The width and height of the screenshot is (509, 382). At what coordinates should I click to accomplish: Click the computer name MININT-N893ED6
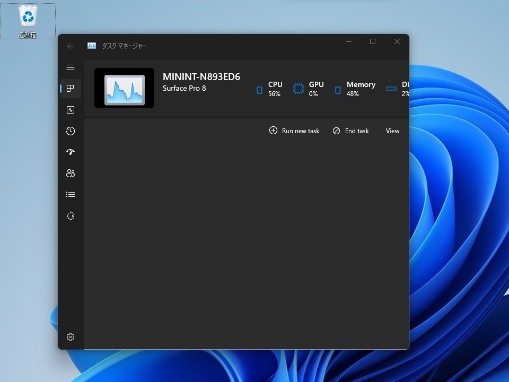[201, 77]
